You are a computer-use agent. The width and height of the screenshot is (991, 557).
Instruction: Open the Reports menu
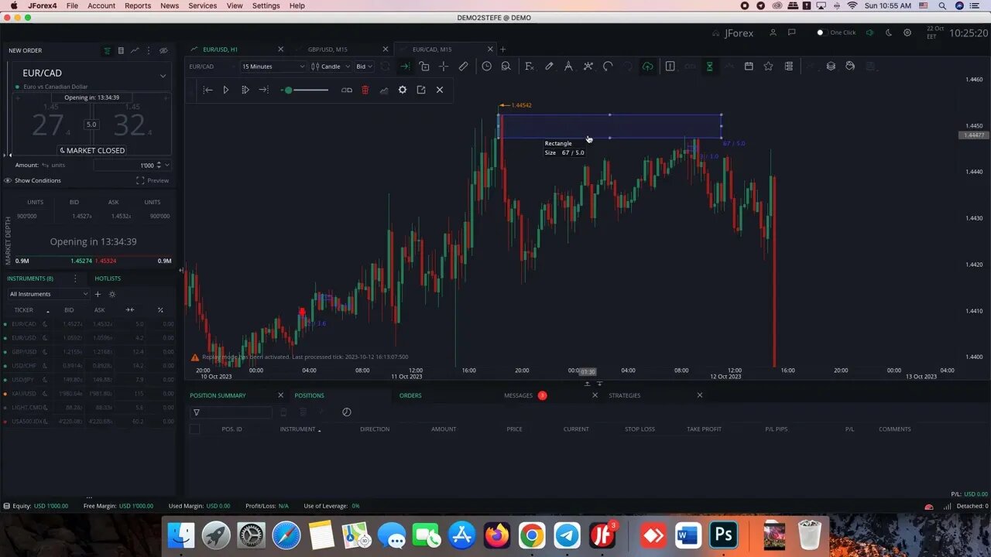pos(138,5)
